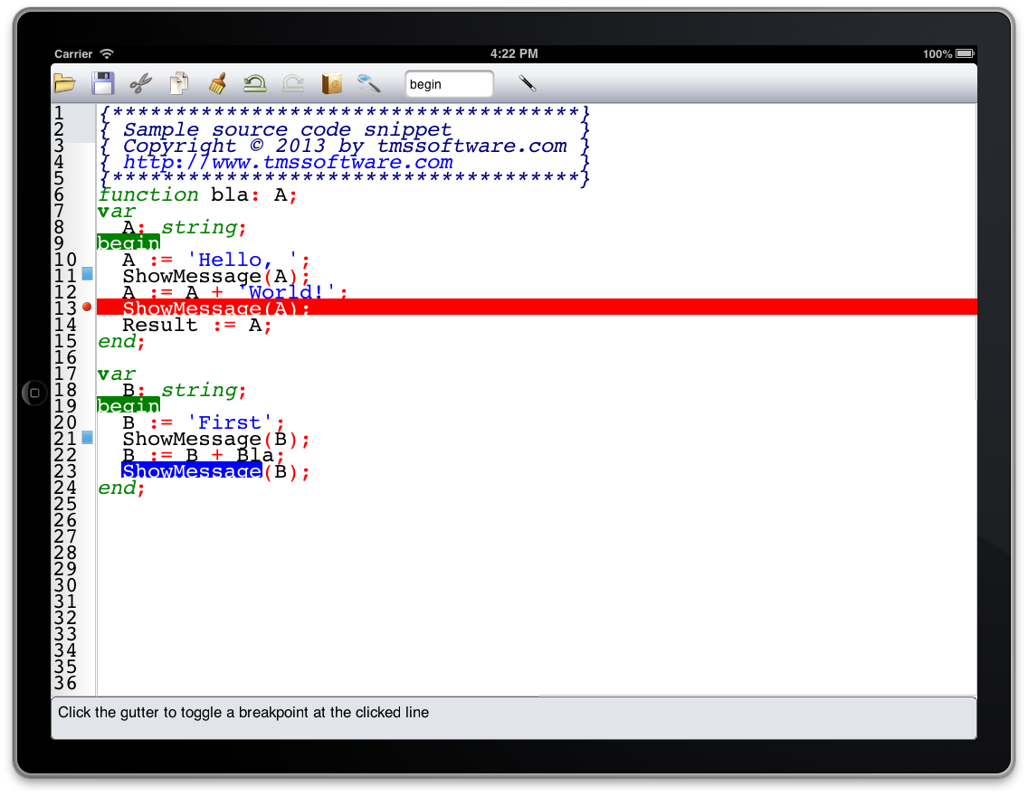
Task: Open a file using the folder icon
Action: point(63,83)
